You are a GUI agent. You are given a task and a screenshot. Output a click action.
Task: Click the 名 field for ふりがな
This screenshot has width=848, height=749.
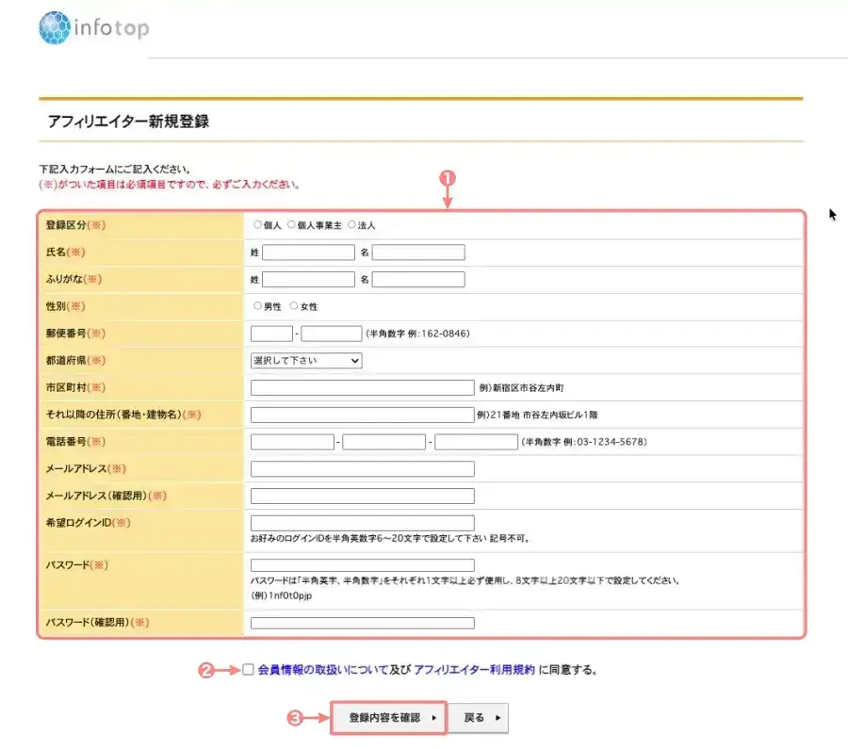coord(418,278)
